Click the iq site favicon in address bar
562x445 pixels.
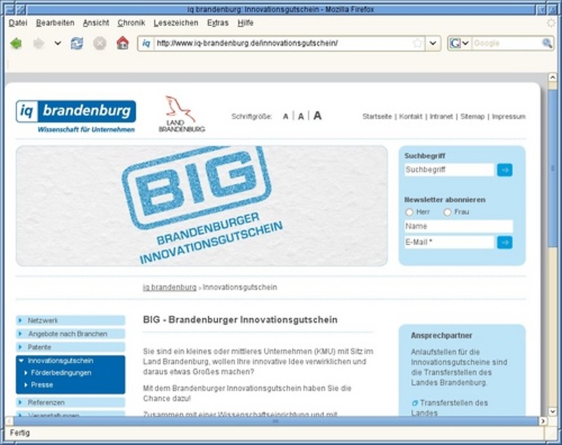click(146, 44)
